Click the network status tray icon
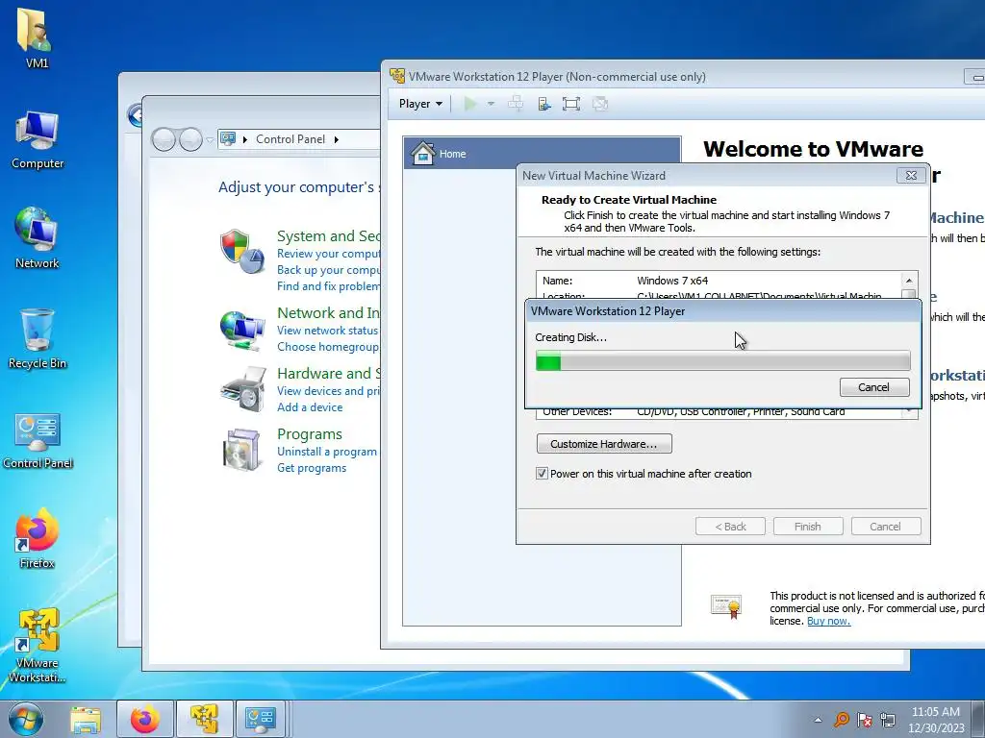 [888, 719]
